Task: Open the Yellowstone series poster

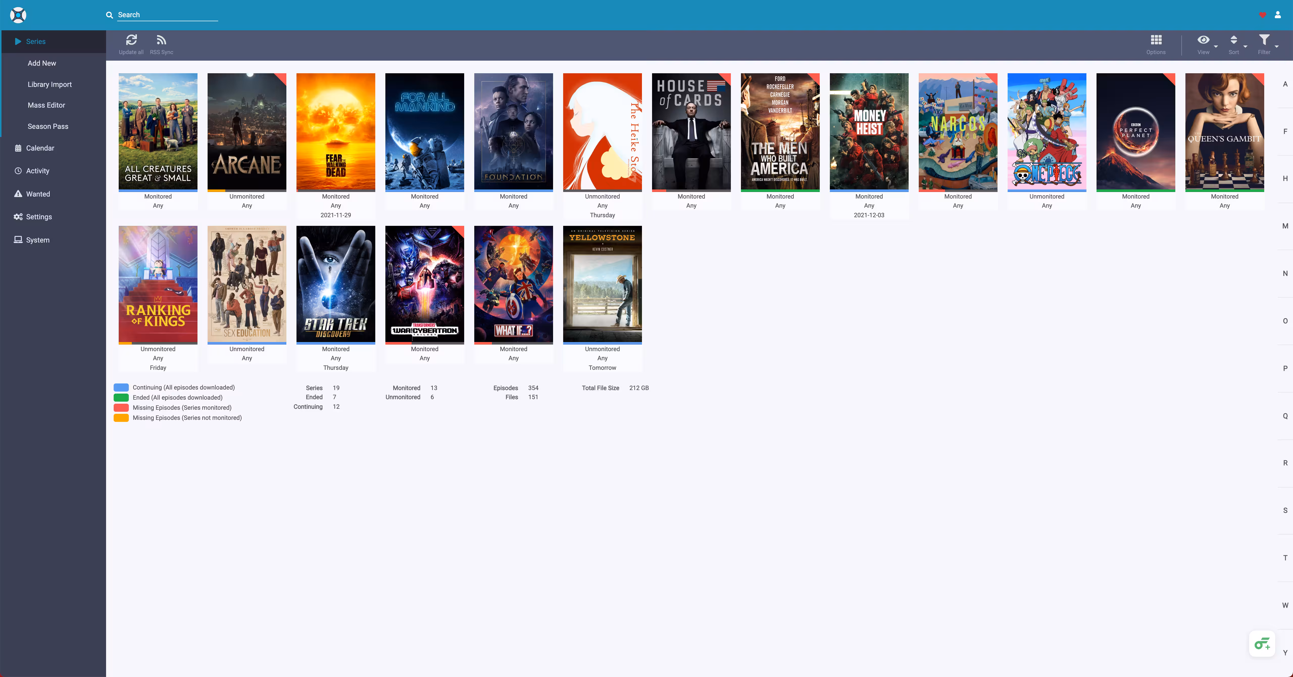Action: pos(602,284)
